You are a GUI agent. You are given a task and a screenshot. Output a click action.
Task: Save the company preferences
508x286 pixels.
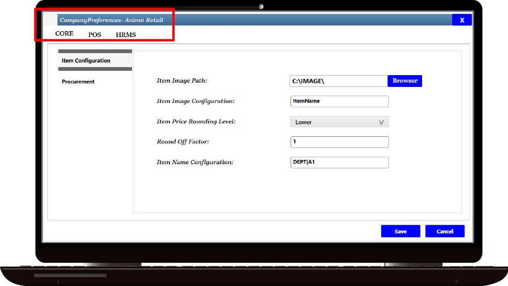[401, 231]
